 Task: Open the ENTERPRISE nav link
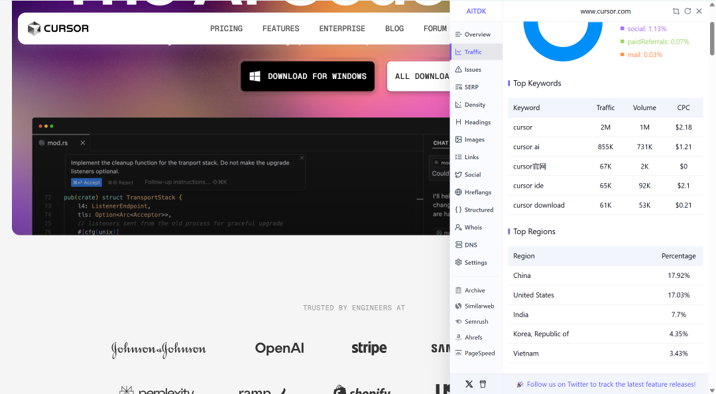click(342, 29)
